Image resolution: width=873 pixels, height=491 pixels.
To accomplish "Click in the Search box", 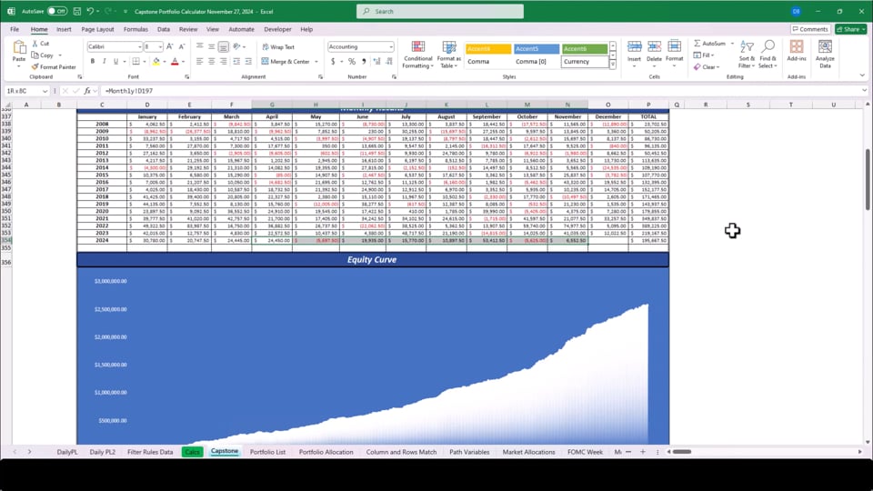I will [440, 11].
